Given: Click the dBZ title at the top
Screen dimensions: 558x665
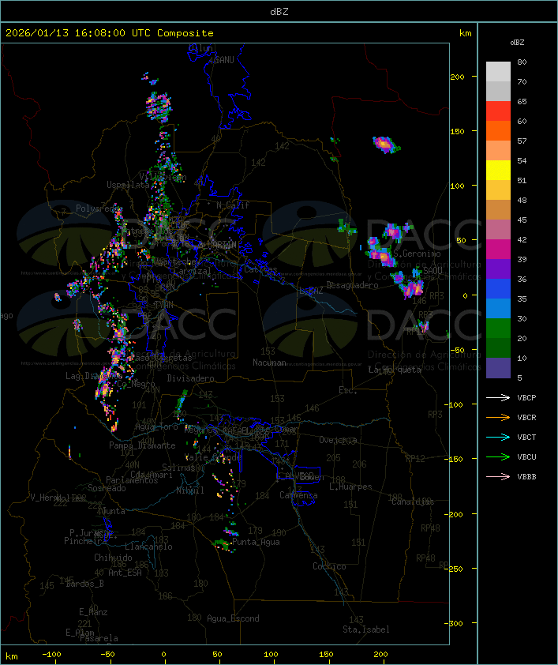Looking at the screenshot, I should (279, 11).
